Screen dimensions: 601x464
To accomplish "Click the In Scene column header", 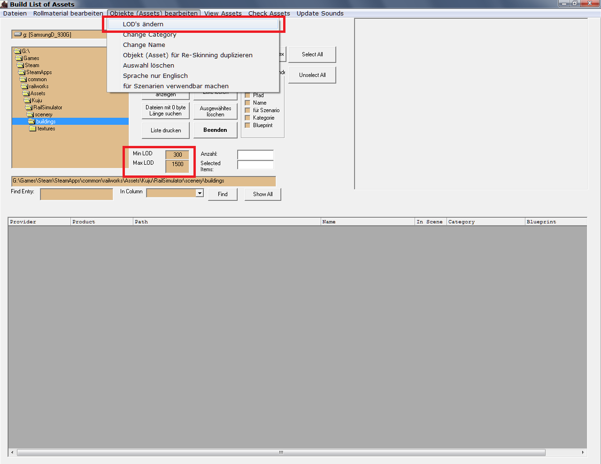I will click(431, 222).
